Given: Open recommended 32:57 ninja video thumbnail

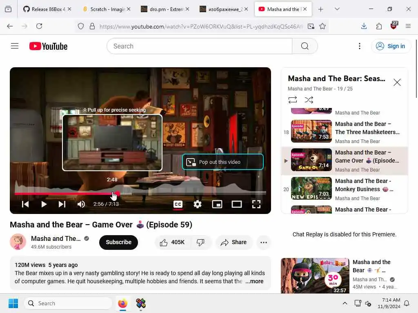Looking at the screenshot, I should [x=315, y=276].
